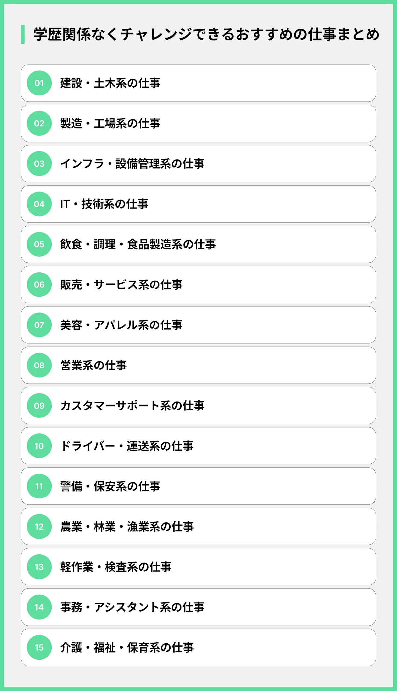Image resolution: width=397 pixels, height=691 pixels.
Task: Open インフラ・設備管理系の仕事 item
Action: [x=132, y=164]
